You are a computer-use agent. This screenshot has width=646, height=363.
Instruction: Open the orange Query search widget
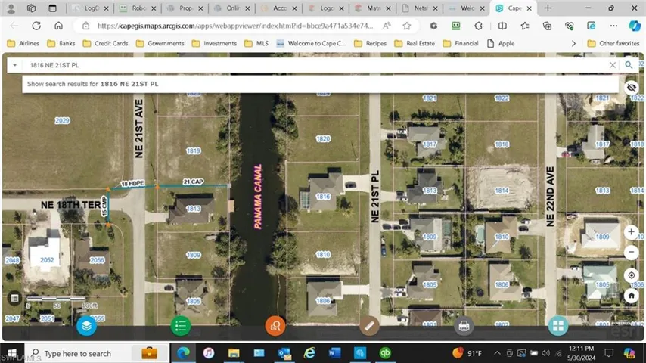click(275, 326)
